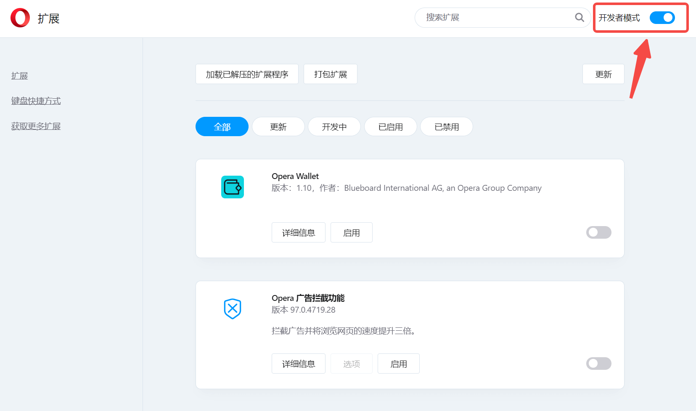
Task: Click the 打包扩展 button
Action: click(331, 74)
